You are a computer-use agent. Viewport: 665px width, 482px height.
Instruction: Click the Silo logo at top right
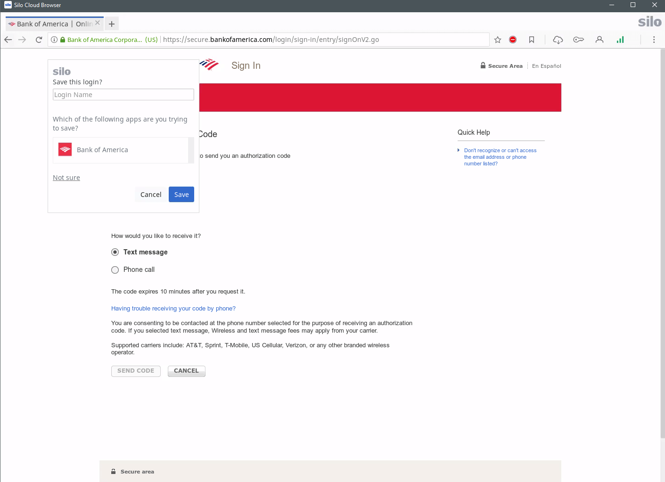pos(649,22)
